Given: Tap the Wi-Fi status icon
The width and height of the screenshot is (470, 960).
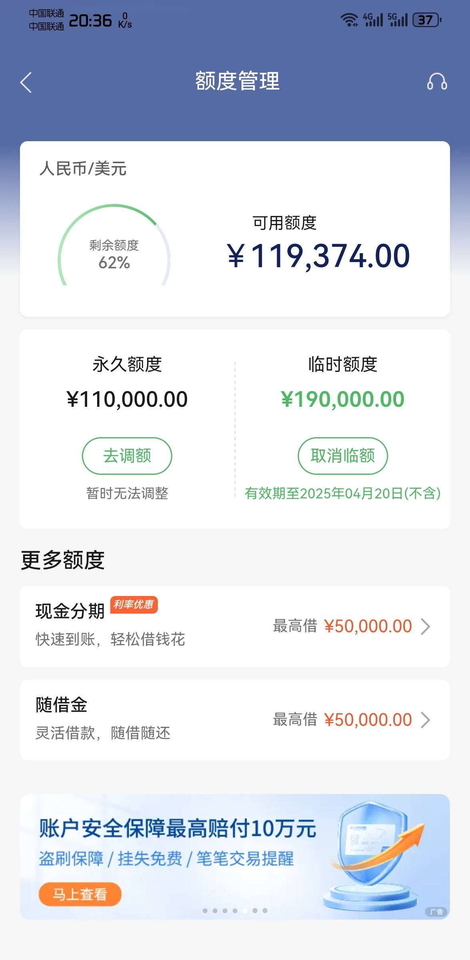Looking at the screenshot, I should tap(349, 20).
